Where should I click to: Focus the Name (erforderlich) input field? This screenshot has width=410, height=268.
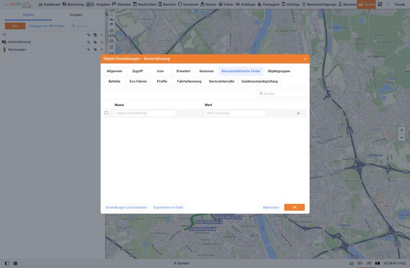pyautogui.click(x=145, y=113)
